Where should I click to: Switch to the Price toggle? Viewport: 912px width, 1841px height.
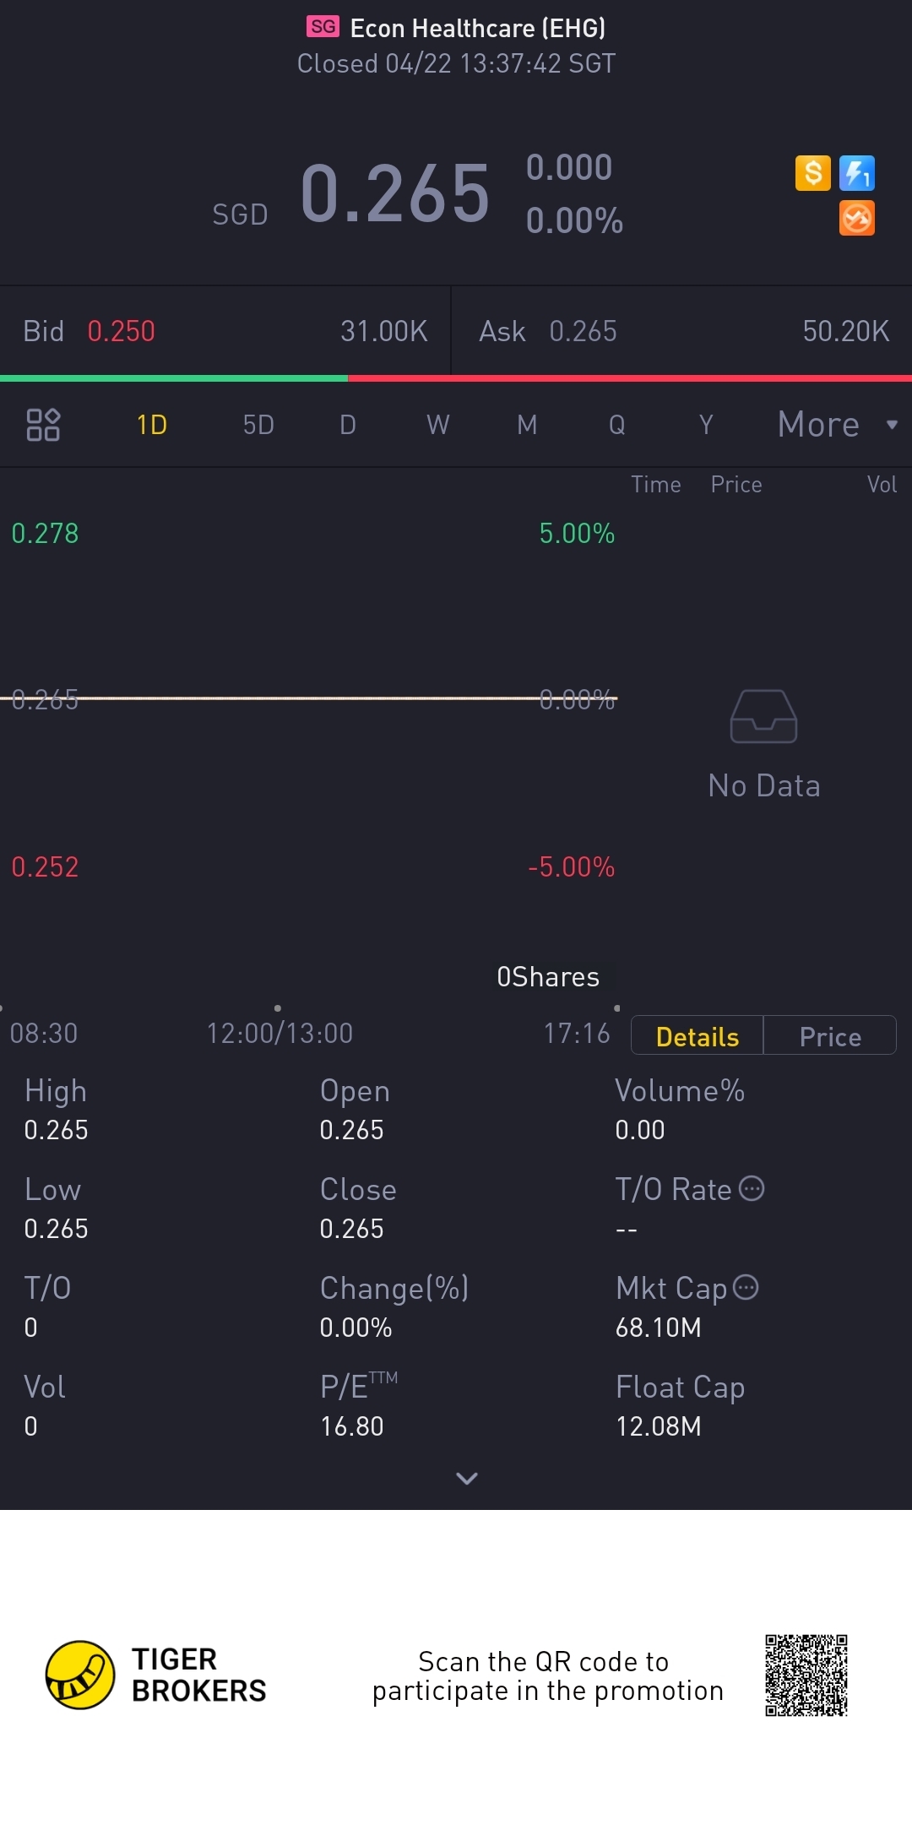click(x=830, y=1036)
